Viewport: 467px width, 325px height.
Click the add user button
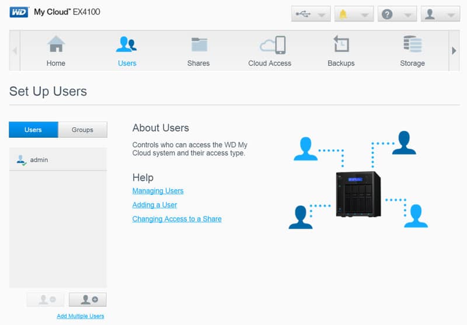pyautogui.click(x=88, y=299)
